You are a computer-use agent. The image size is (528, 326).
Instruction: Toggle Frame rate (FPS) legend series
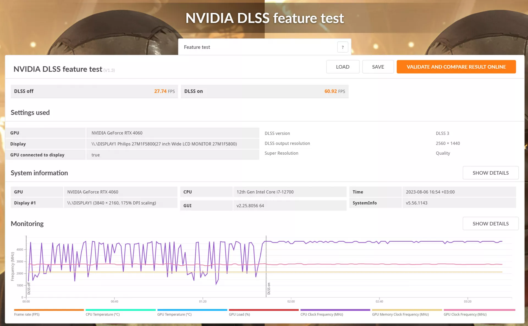tap(27, 314)
